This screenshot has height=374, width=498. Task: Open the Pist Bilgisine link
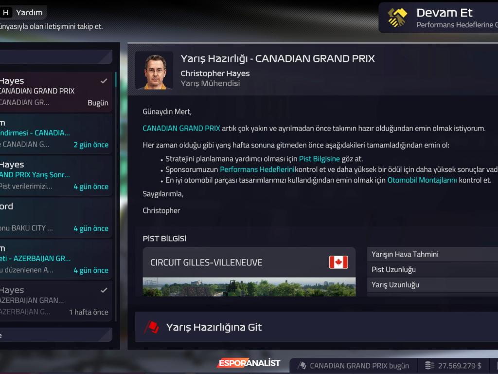coord(319,159)
